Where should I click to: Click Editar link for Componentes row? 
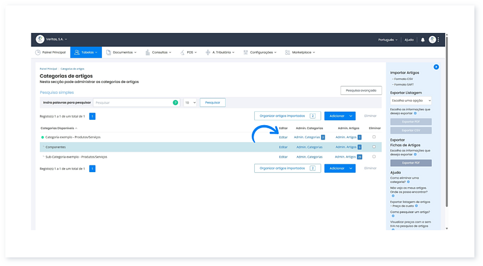click(283, 147)
